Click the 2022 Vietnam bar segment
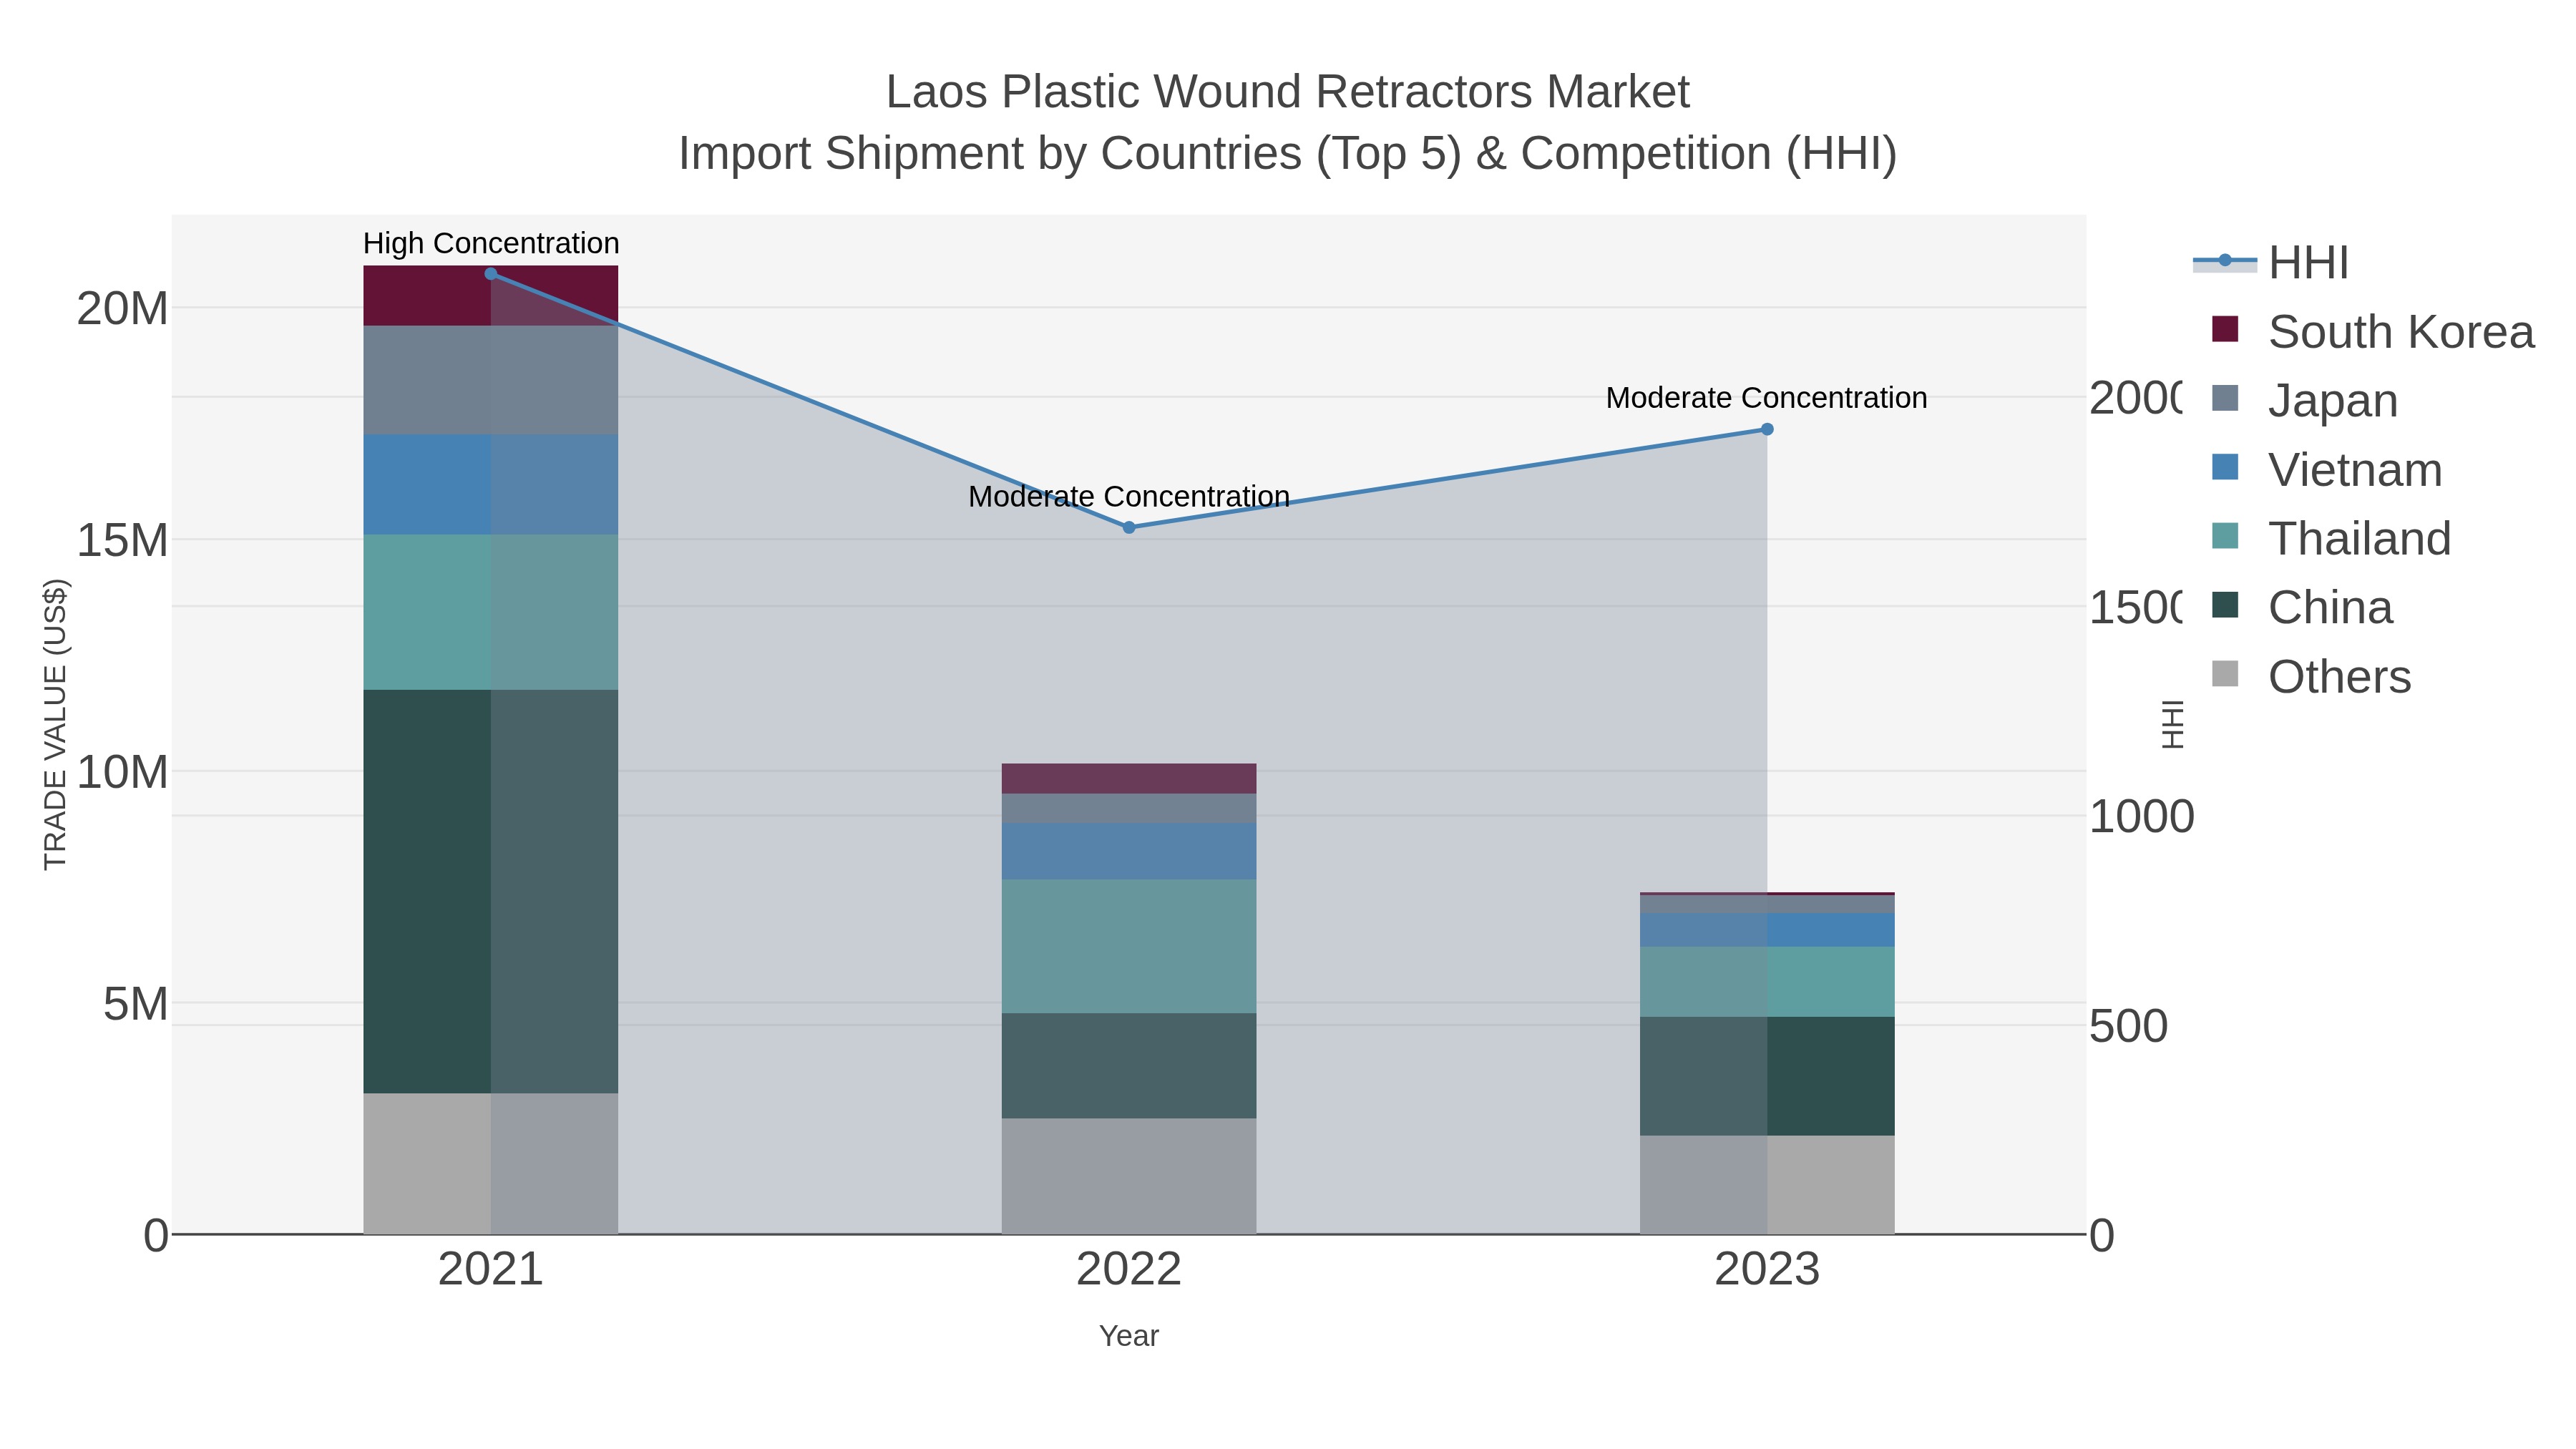Viewport: 2576px width, 1449px height. click(1129, 852)
